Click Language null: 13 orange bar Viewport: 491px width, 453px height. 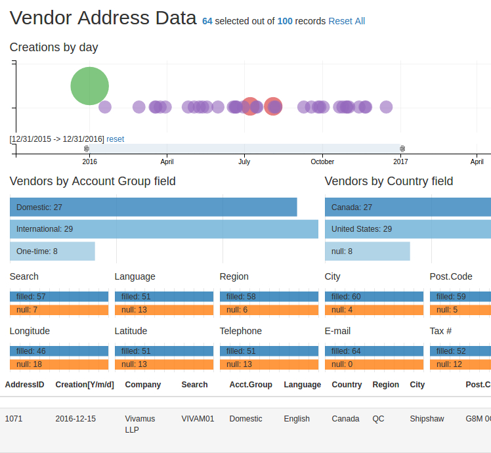pyautogui.click(x=163, y=310)
